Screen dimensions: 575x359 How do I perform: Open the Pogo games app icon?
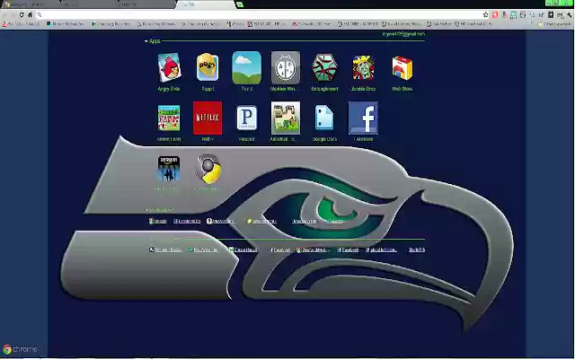(208, 67)
